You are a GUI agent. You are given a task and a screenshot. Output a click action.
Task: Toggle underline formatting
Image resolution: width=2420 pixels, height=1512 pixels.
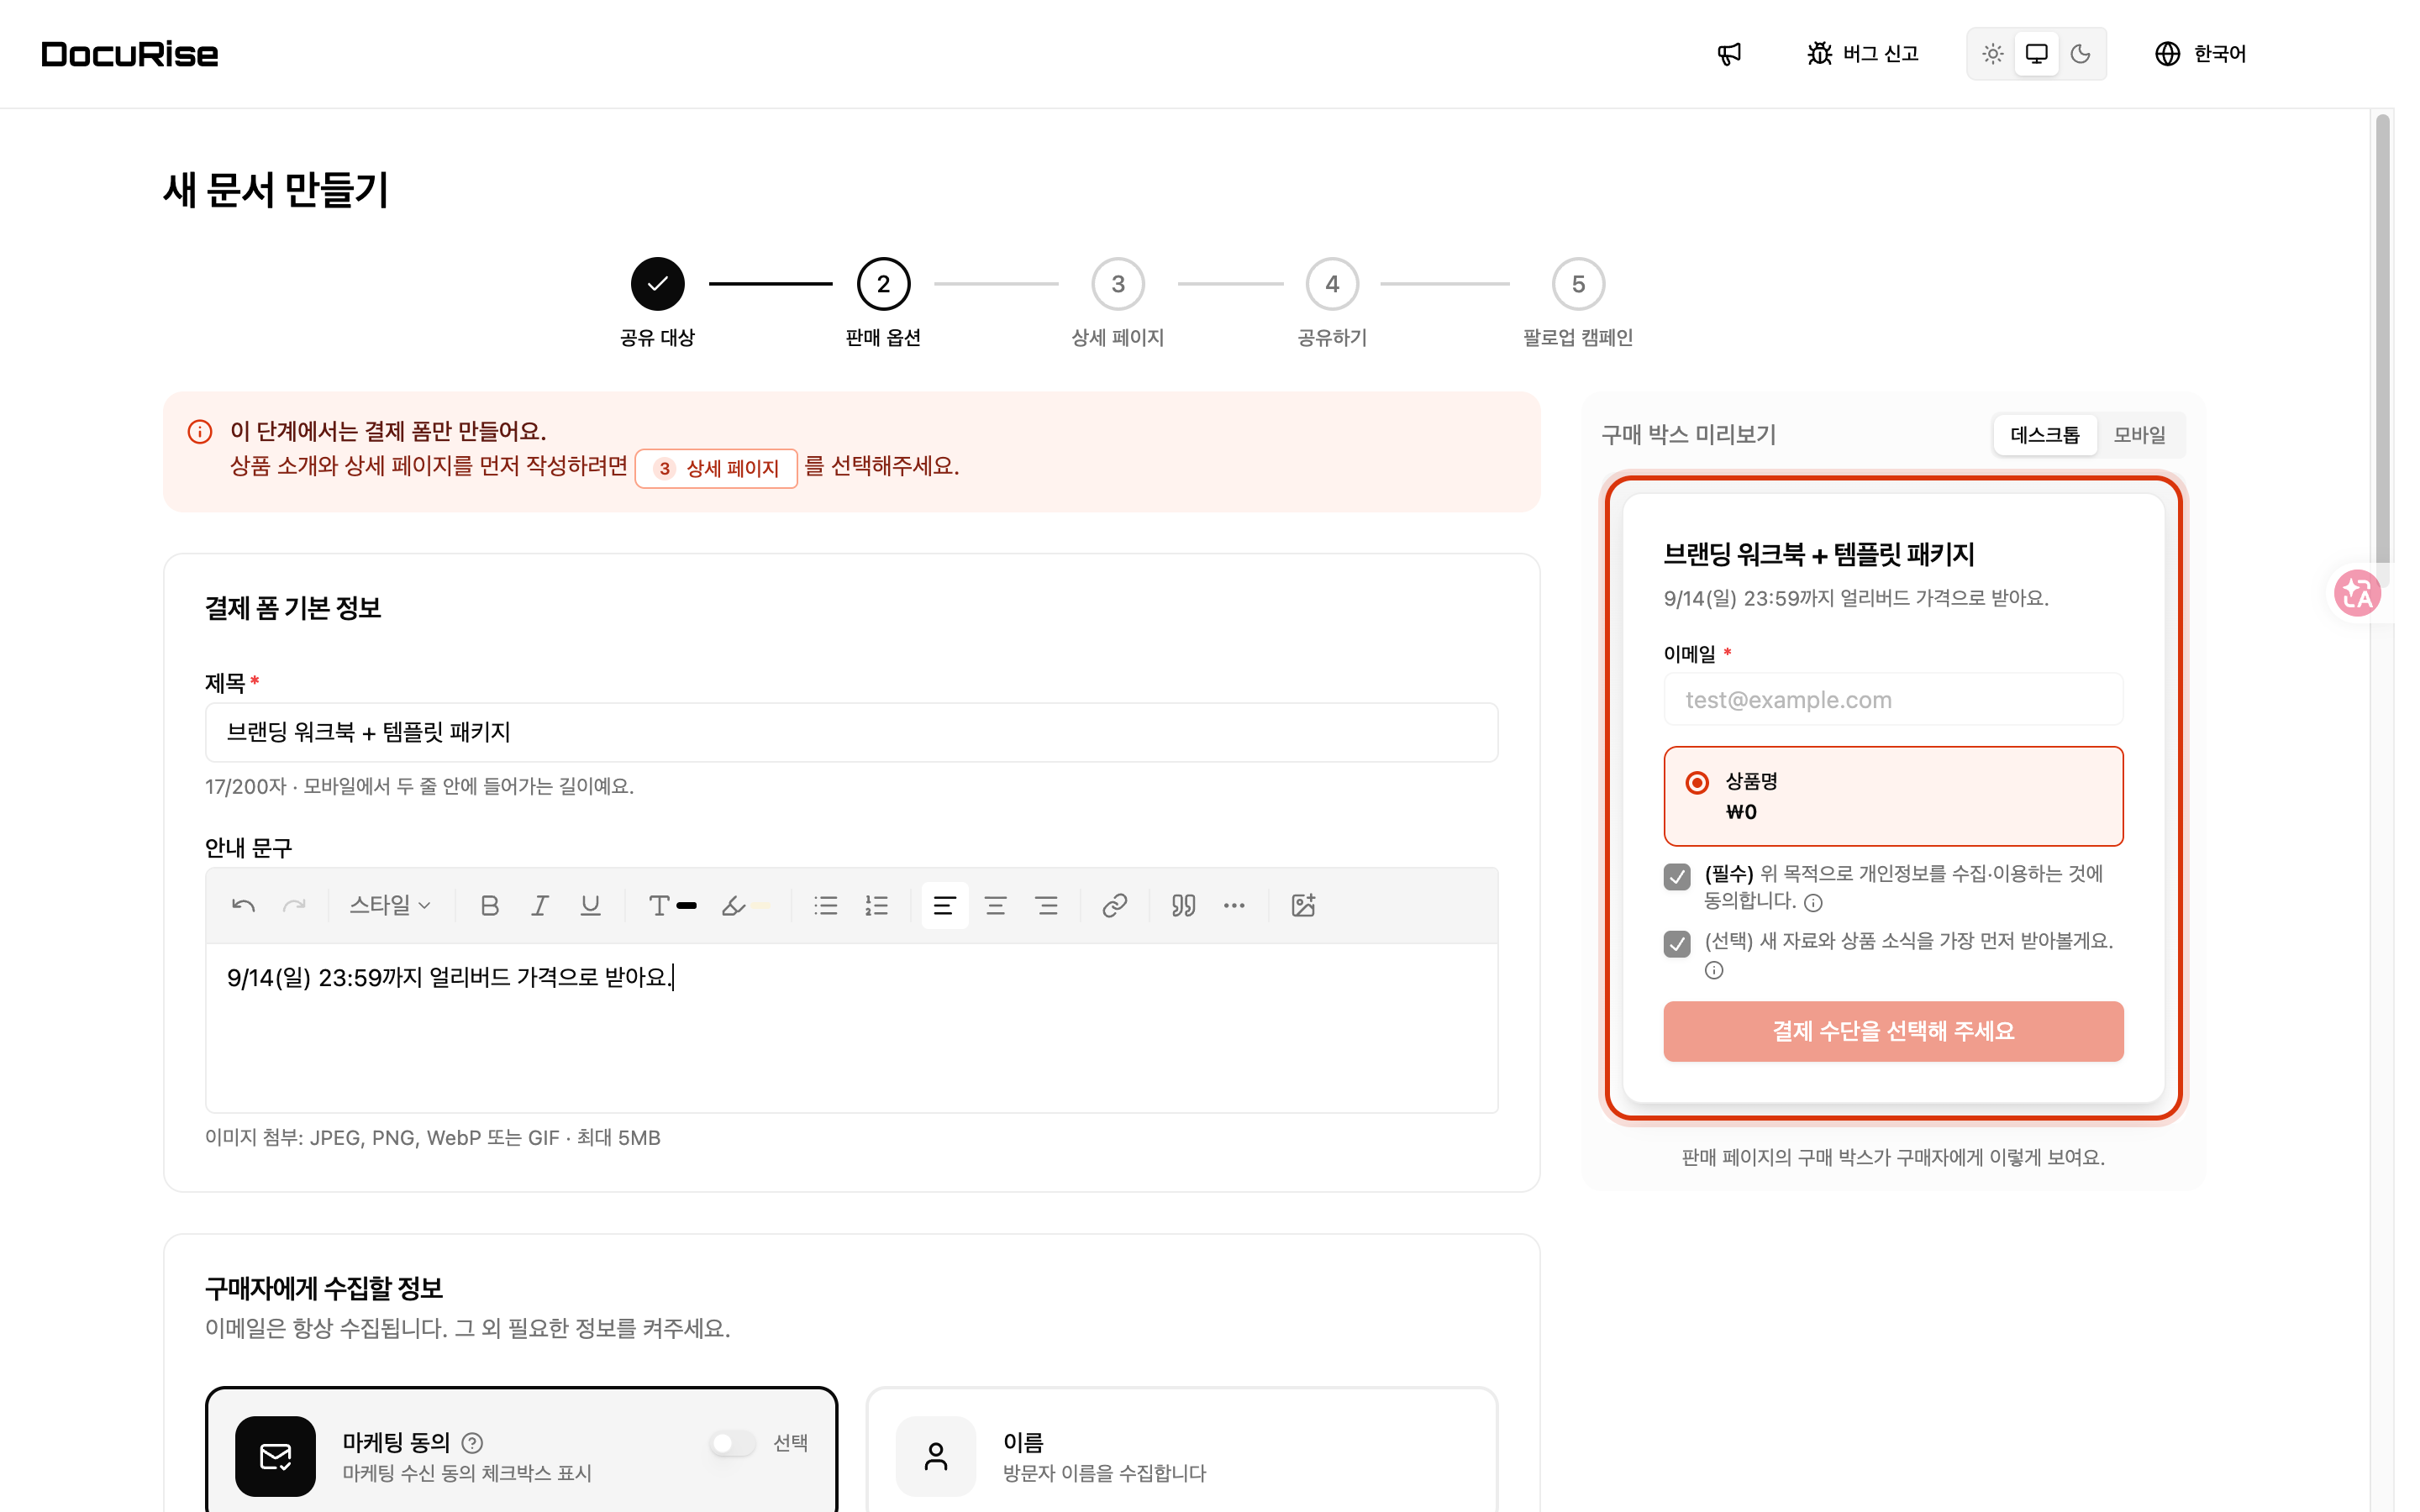(x=591, y=906)
